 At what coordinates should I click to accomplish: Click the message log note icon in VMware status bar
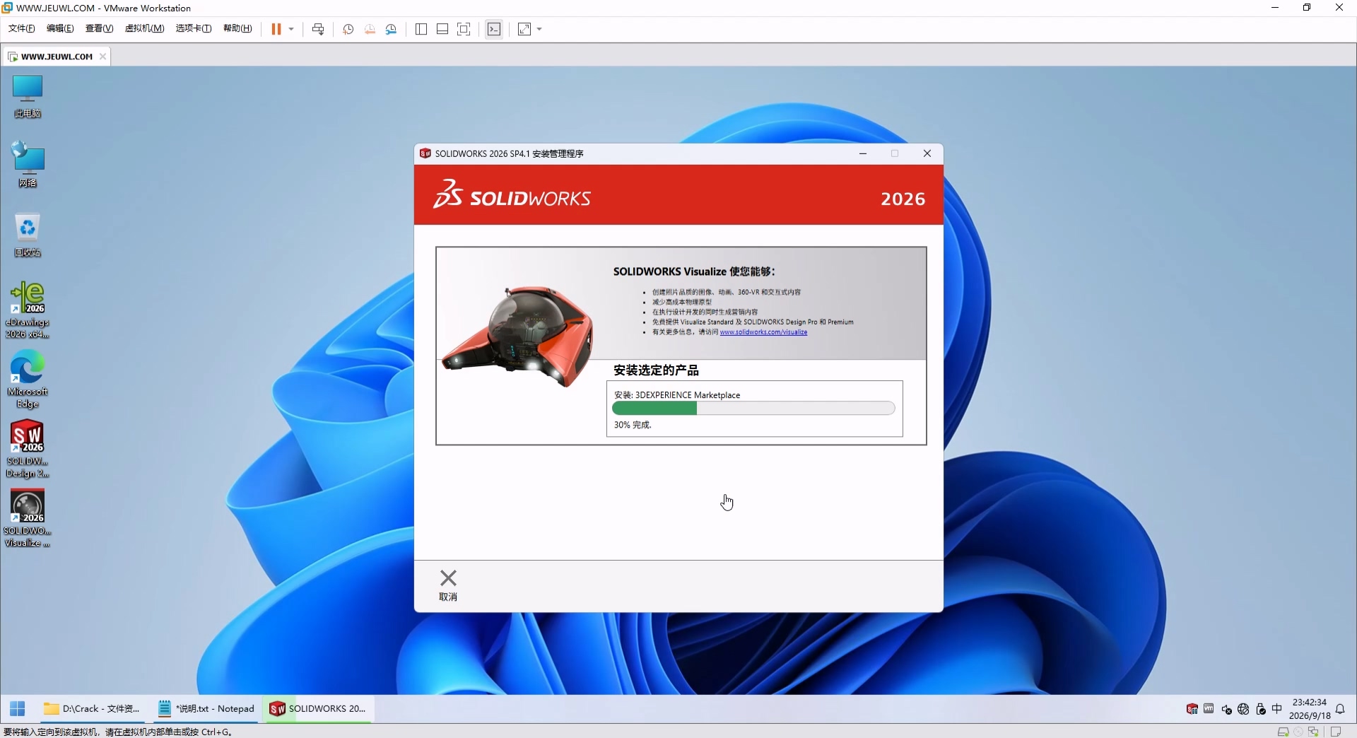[1336, 732]
